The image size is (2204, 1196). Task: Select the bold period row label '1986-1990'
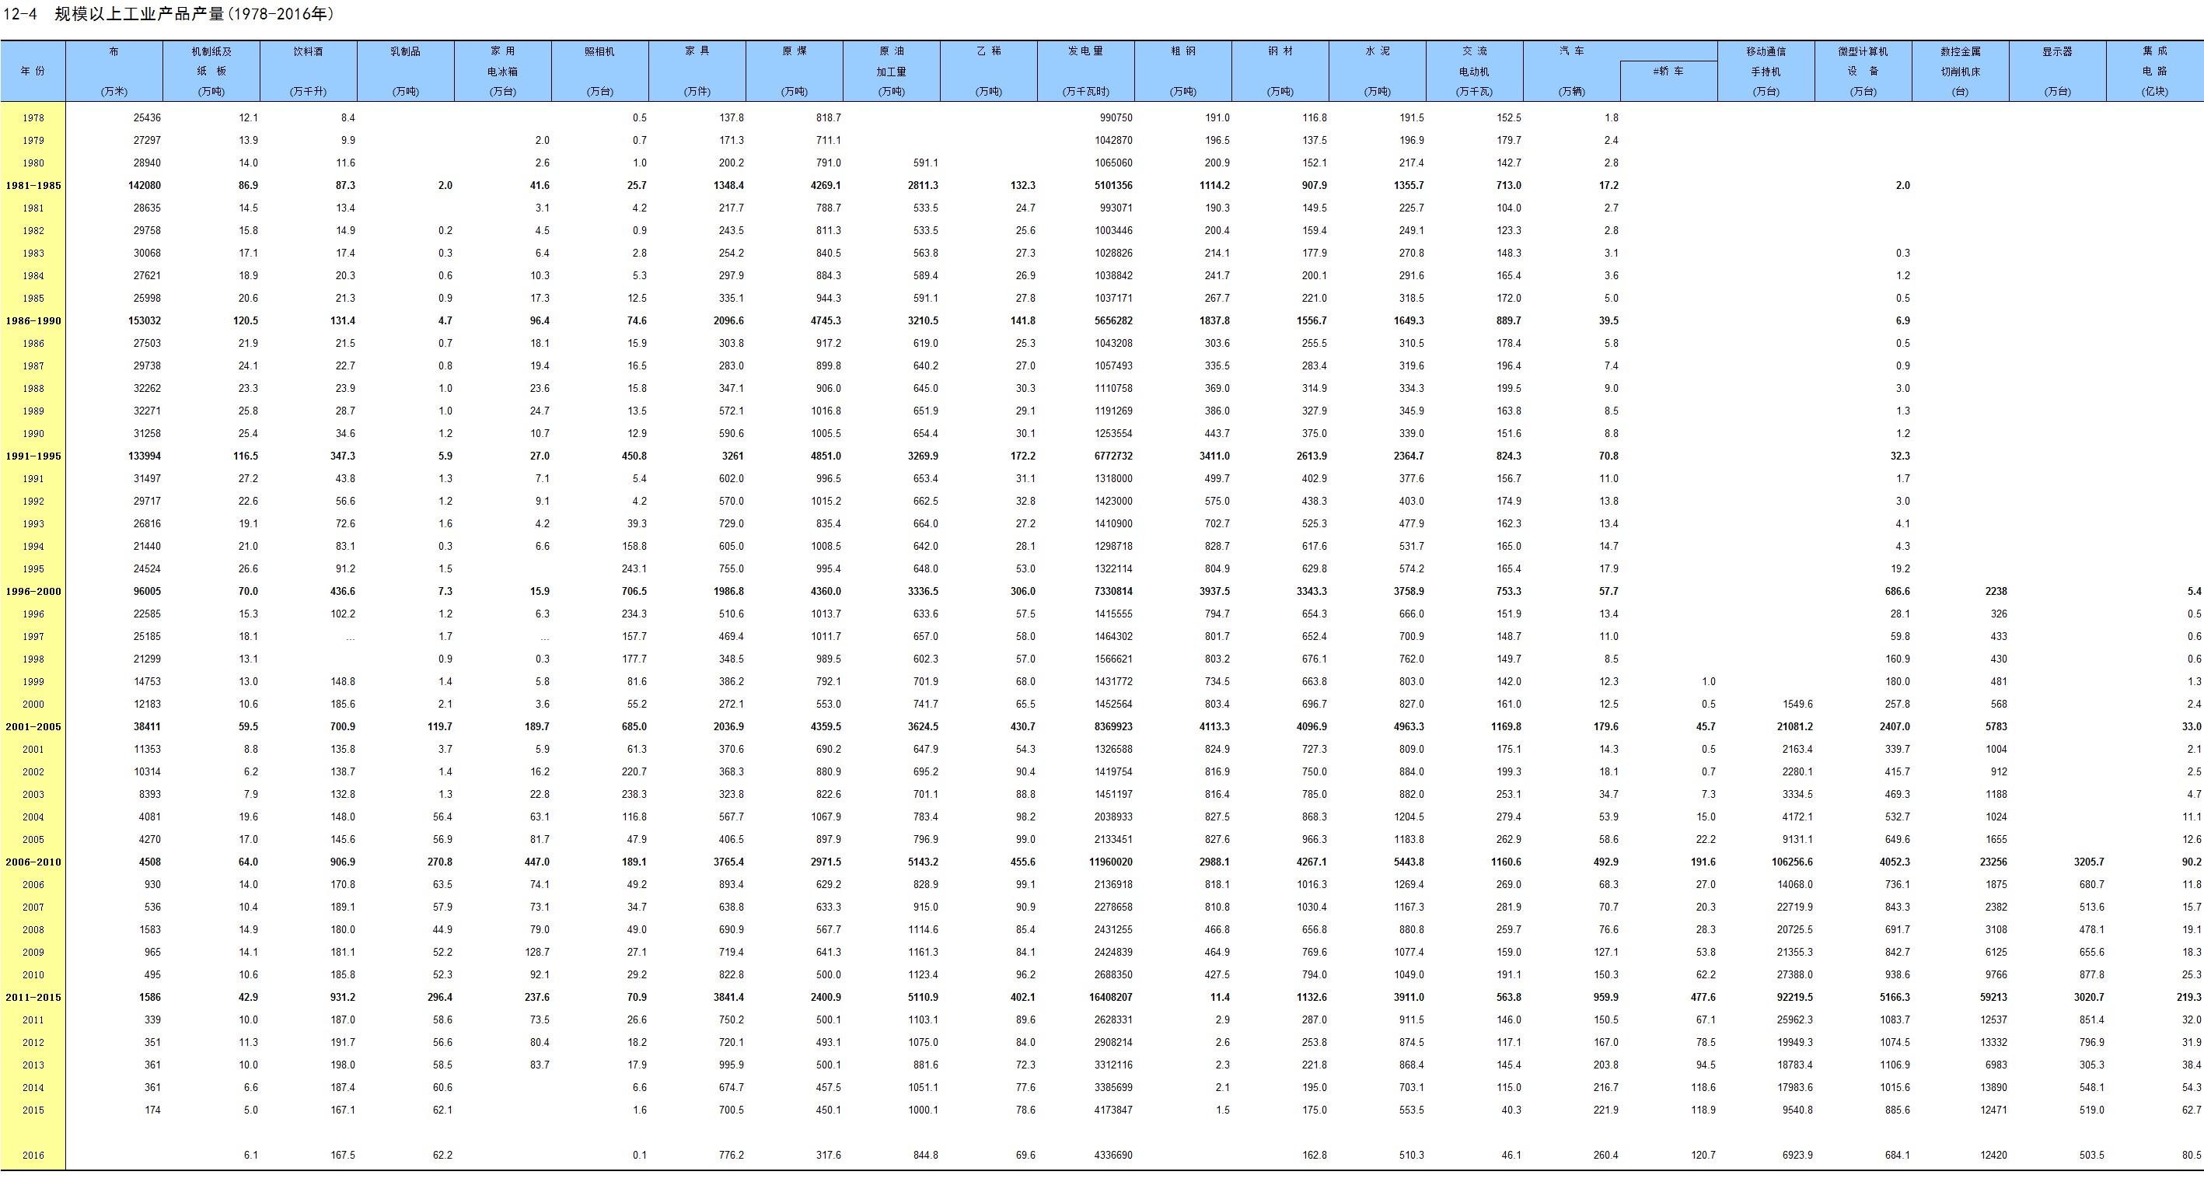33,321
